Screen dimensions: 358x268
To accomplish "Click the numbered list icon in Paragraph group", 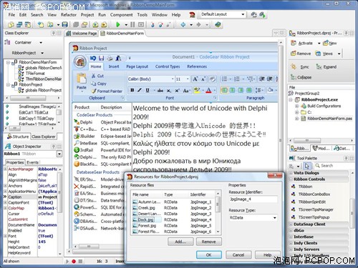I will (x=236, y=79).
